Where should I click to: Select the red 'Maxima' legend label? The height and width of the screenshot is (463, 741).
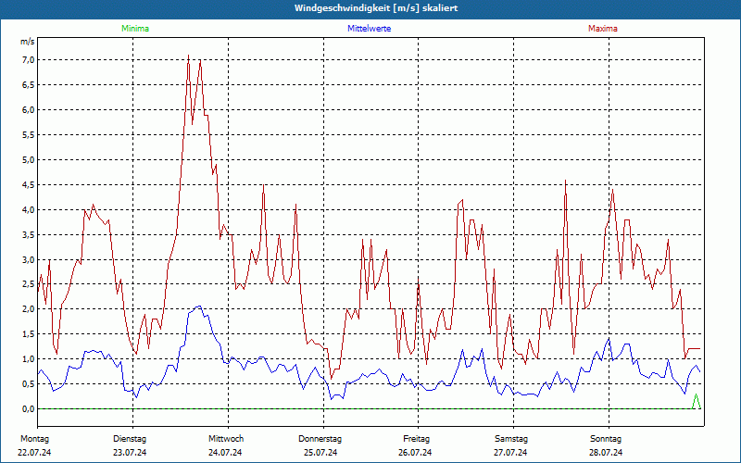(x=603, y=29)
